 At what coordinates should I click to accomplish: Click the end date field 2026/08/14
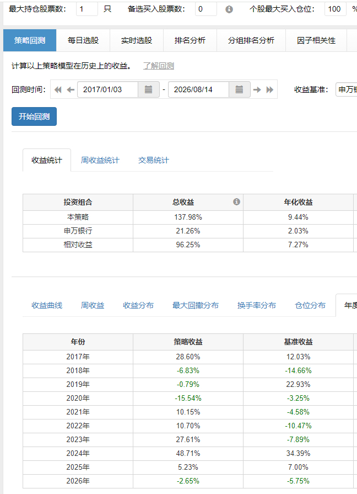coord(198,89)
